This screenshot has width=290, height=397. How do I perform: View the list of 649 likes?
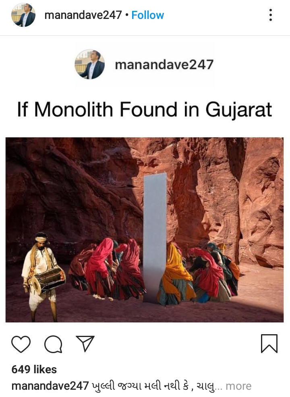(x=34, y=369)
